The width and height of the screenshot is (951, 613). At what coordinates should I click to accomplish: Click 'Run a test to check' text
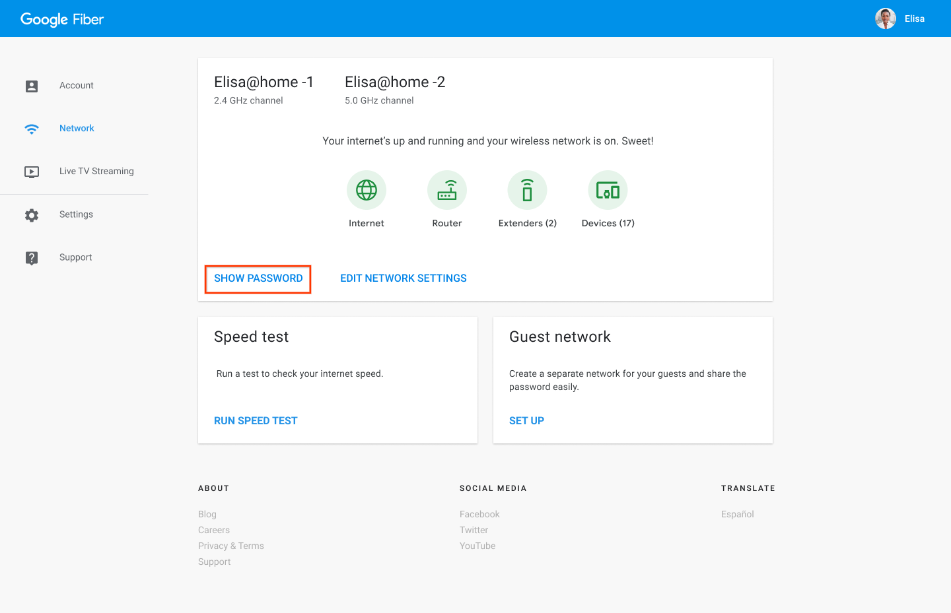(x=300, y=373)
